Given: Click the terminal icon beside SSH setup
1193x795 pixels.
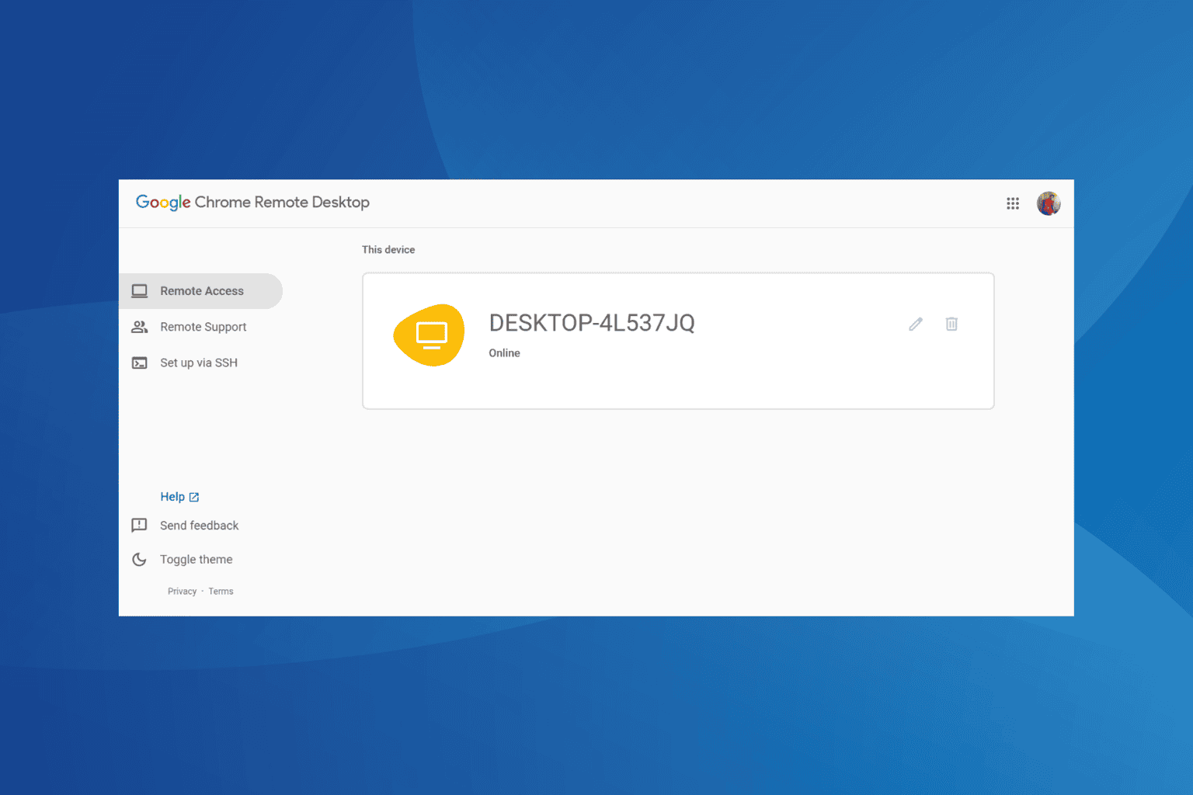Looking at the screenshot, I should point(140,363).
